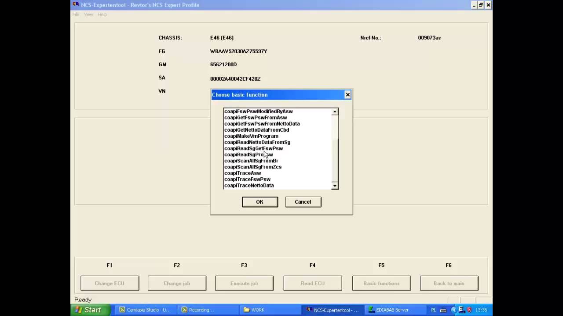The height and width of the screenshot is (316, 563).
Task: Open the View menu
Action: coord(88,14)
